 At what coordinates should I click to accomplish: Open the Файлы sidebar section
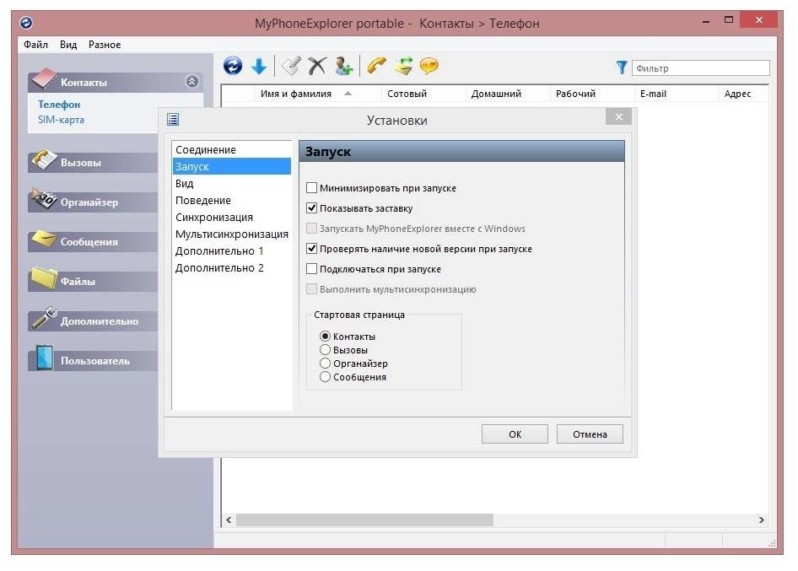coord(93,282)
